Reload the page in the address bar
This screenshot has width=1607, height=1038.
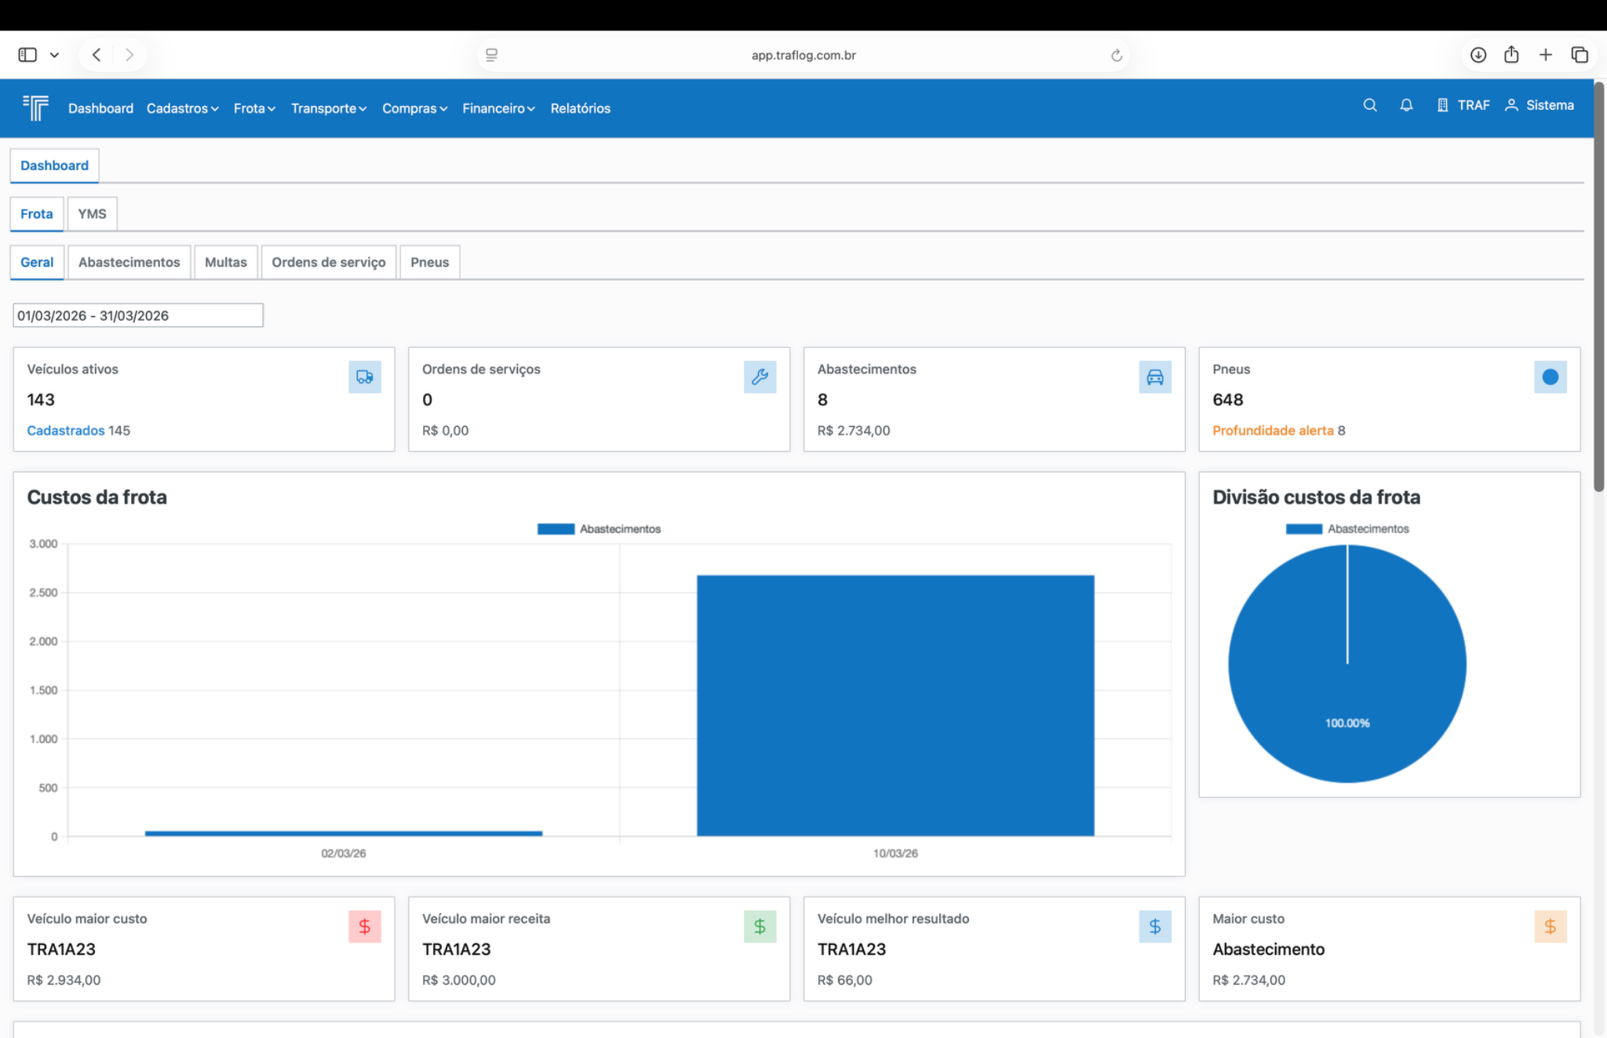tap(1117, 55)
